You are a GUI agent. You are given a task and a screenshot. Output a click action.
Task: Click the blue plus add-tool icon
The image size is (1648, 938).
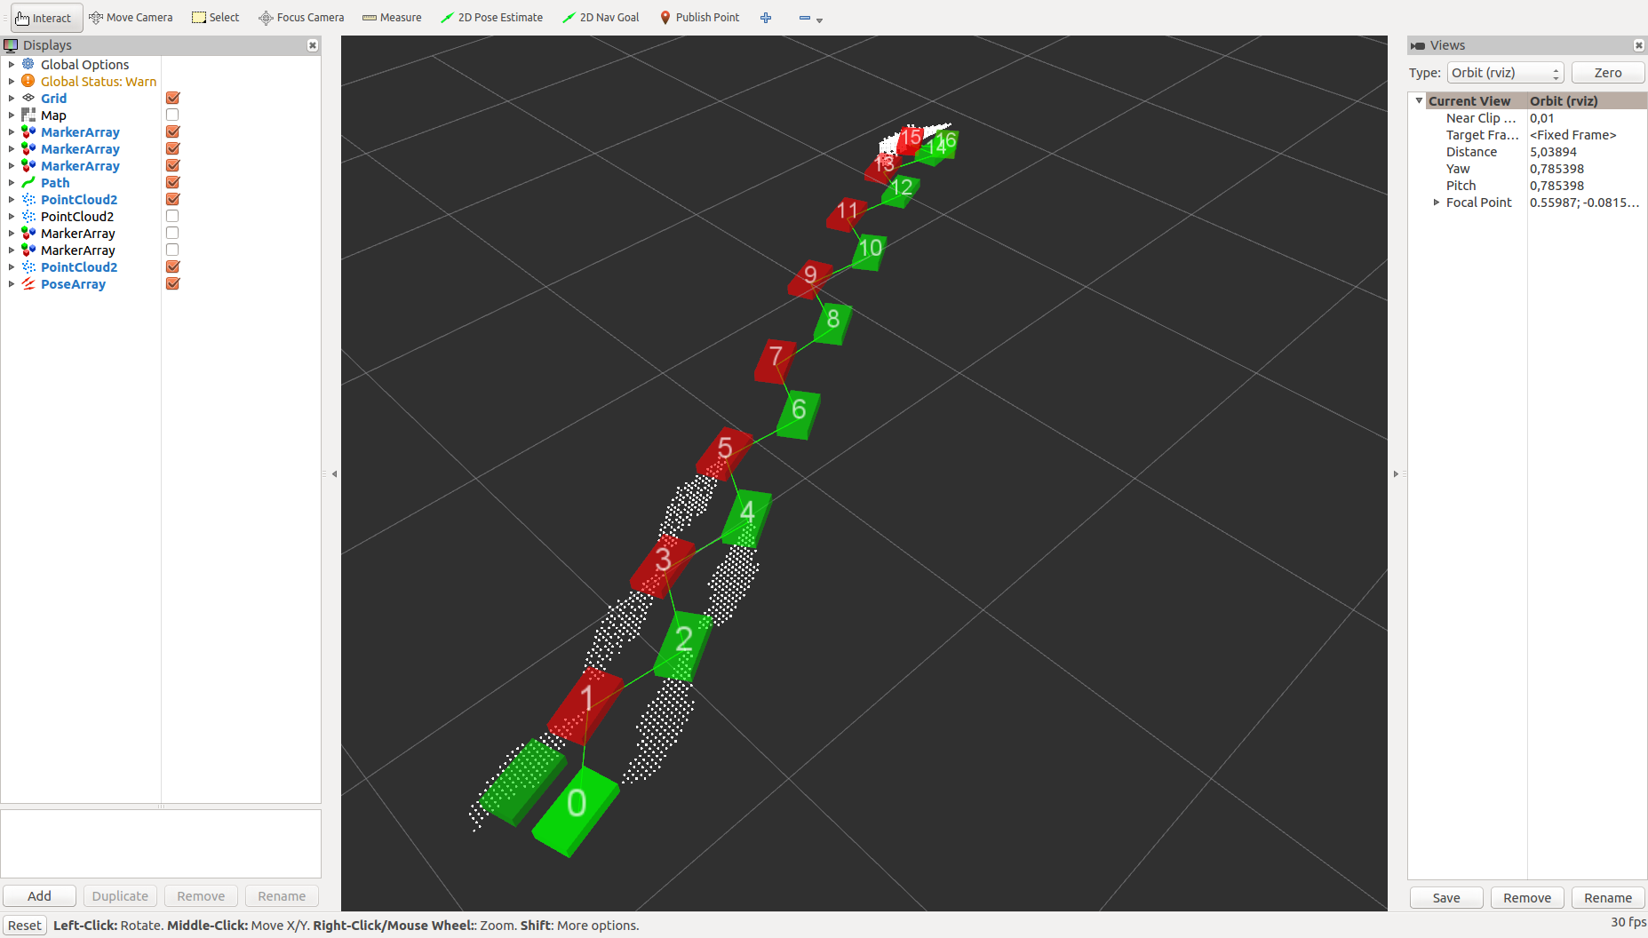point(766,18)
